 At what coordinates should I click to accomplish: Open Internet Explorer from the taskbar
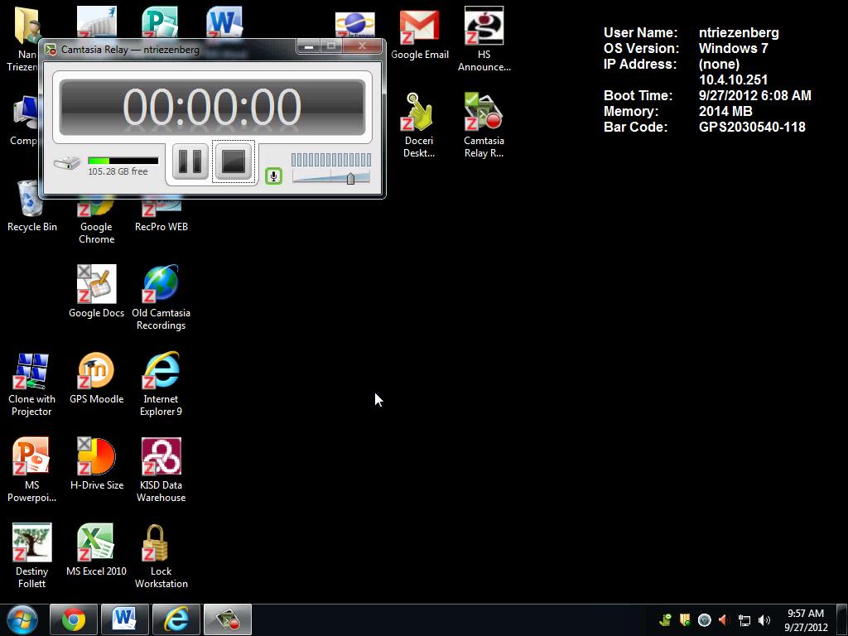click(x=176, y=620)
